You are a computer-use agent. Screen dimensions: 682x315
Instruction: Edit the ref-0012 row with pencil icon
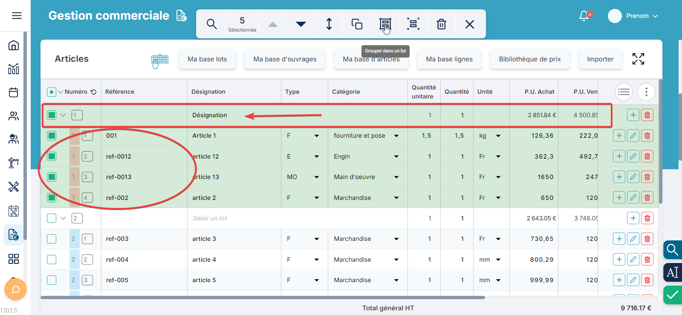(x=633, y=156)
